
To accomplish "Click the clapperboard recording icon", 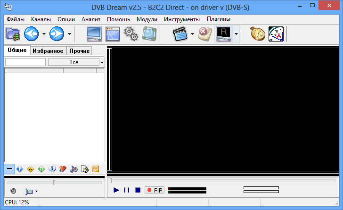I will [180, 34].
